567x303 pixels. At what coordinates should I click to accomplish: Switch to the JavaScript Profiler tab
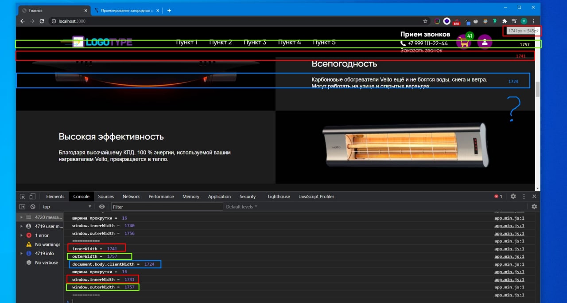316,197
